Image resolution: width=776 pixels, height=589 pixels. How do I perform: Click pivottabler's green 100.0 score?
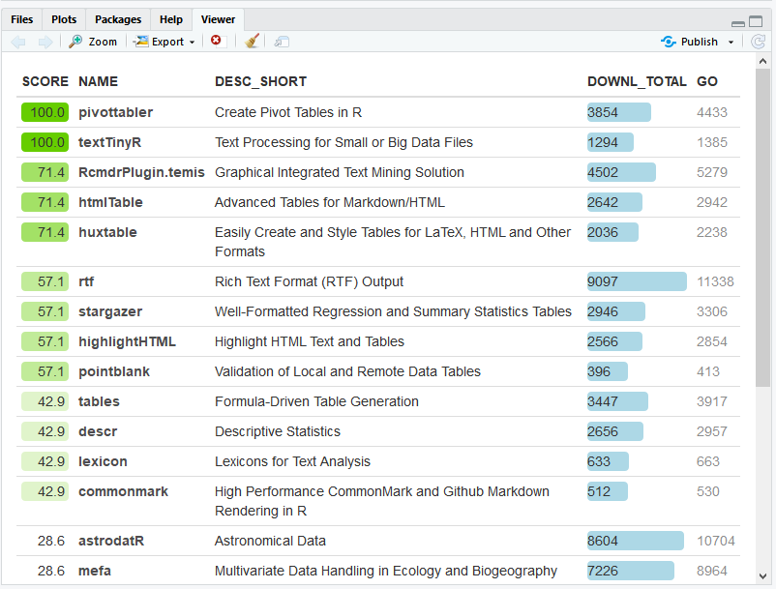pyautogui.click(x=45, y=112)
